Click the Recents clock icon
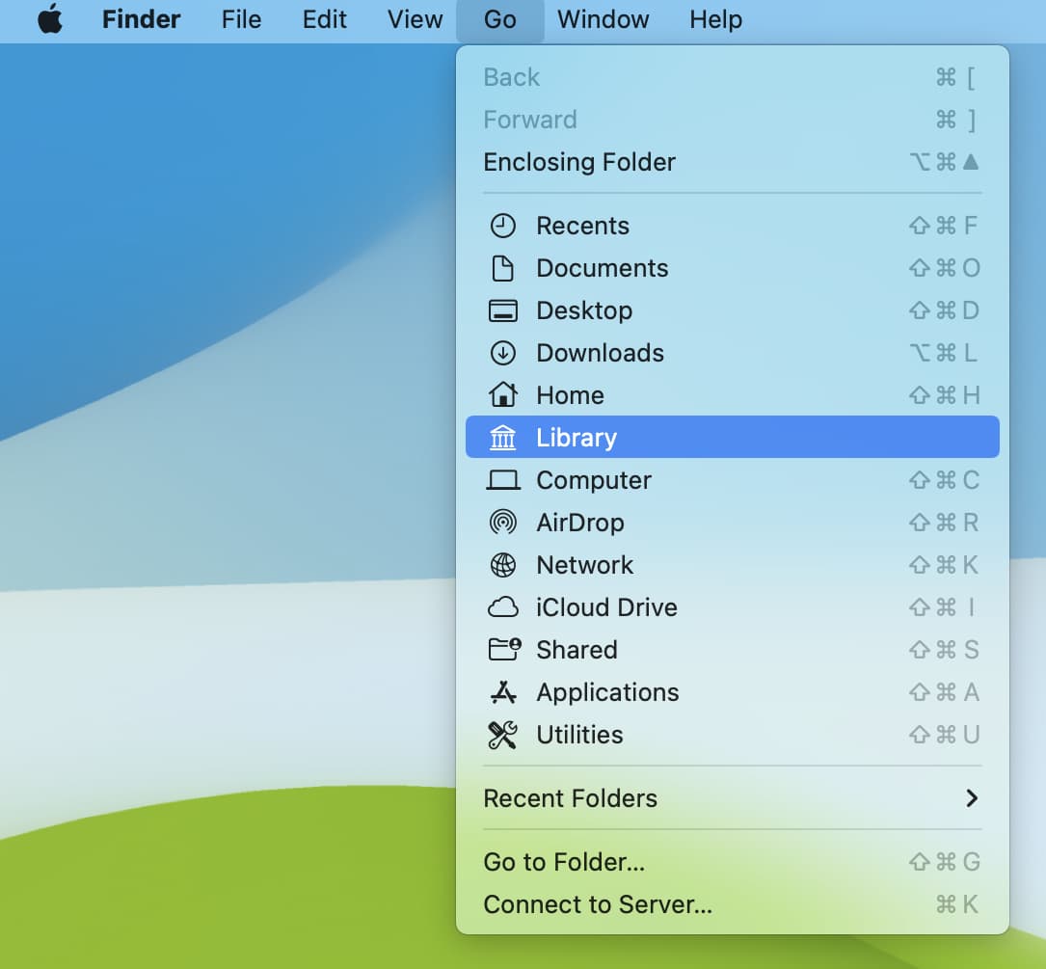 click(502, 226)
